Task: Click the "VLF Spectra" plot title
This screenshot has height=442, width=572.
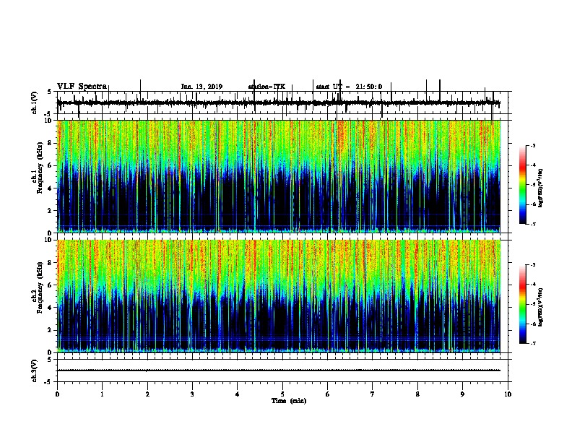Action: (82, 87)
